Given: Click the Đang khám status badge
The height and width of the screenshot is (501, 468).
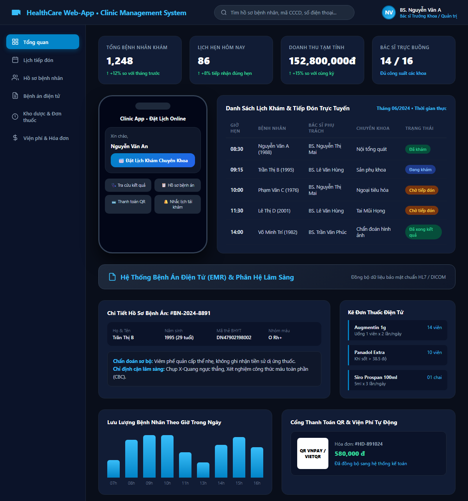Looking at the screenshot, I should click(x=420, y=170).
